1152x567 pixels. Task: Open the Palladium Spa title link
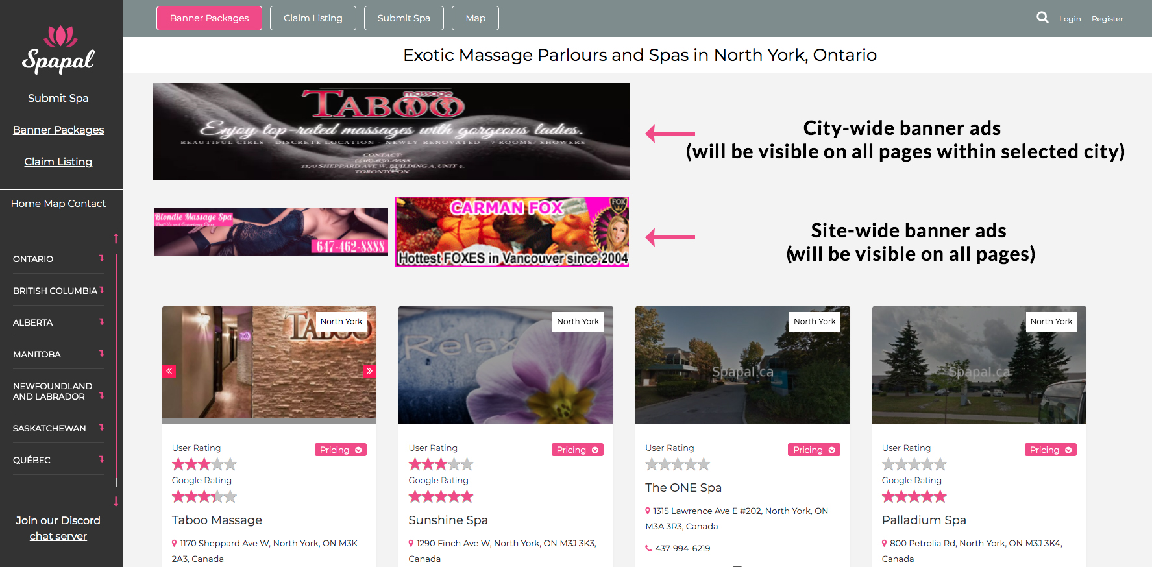tap(924, 520)
